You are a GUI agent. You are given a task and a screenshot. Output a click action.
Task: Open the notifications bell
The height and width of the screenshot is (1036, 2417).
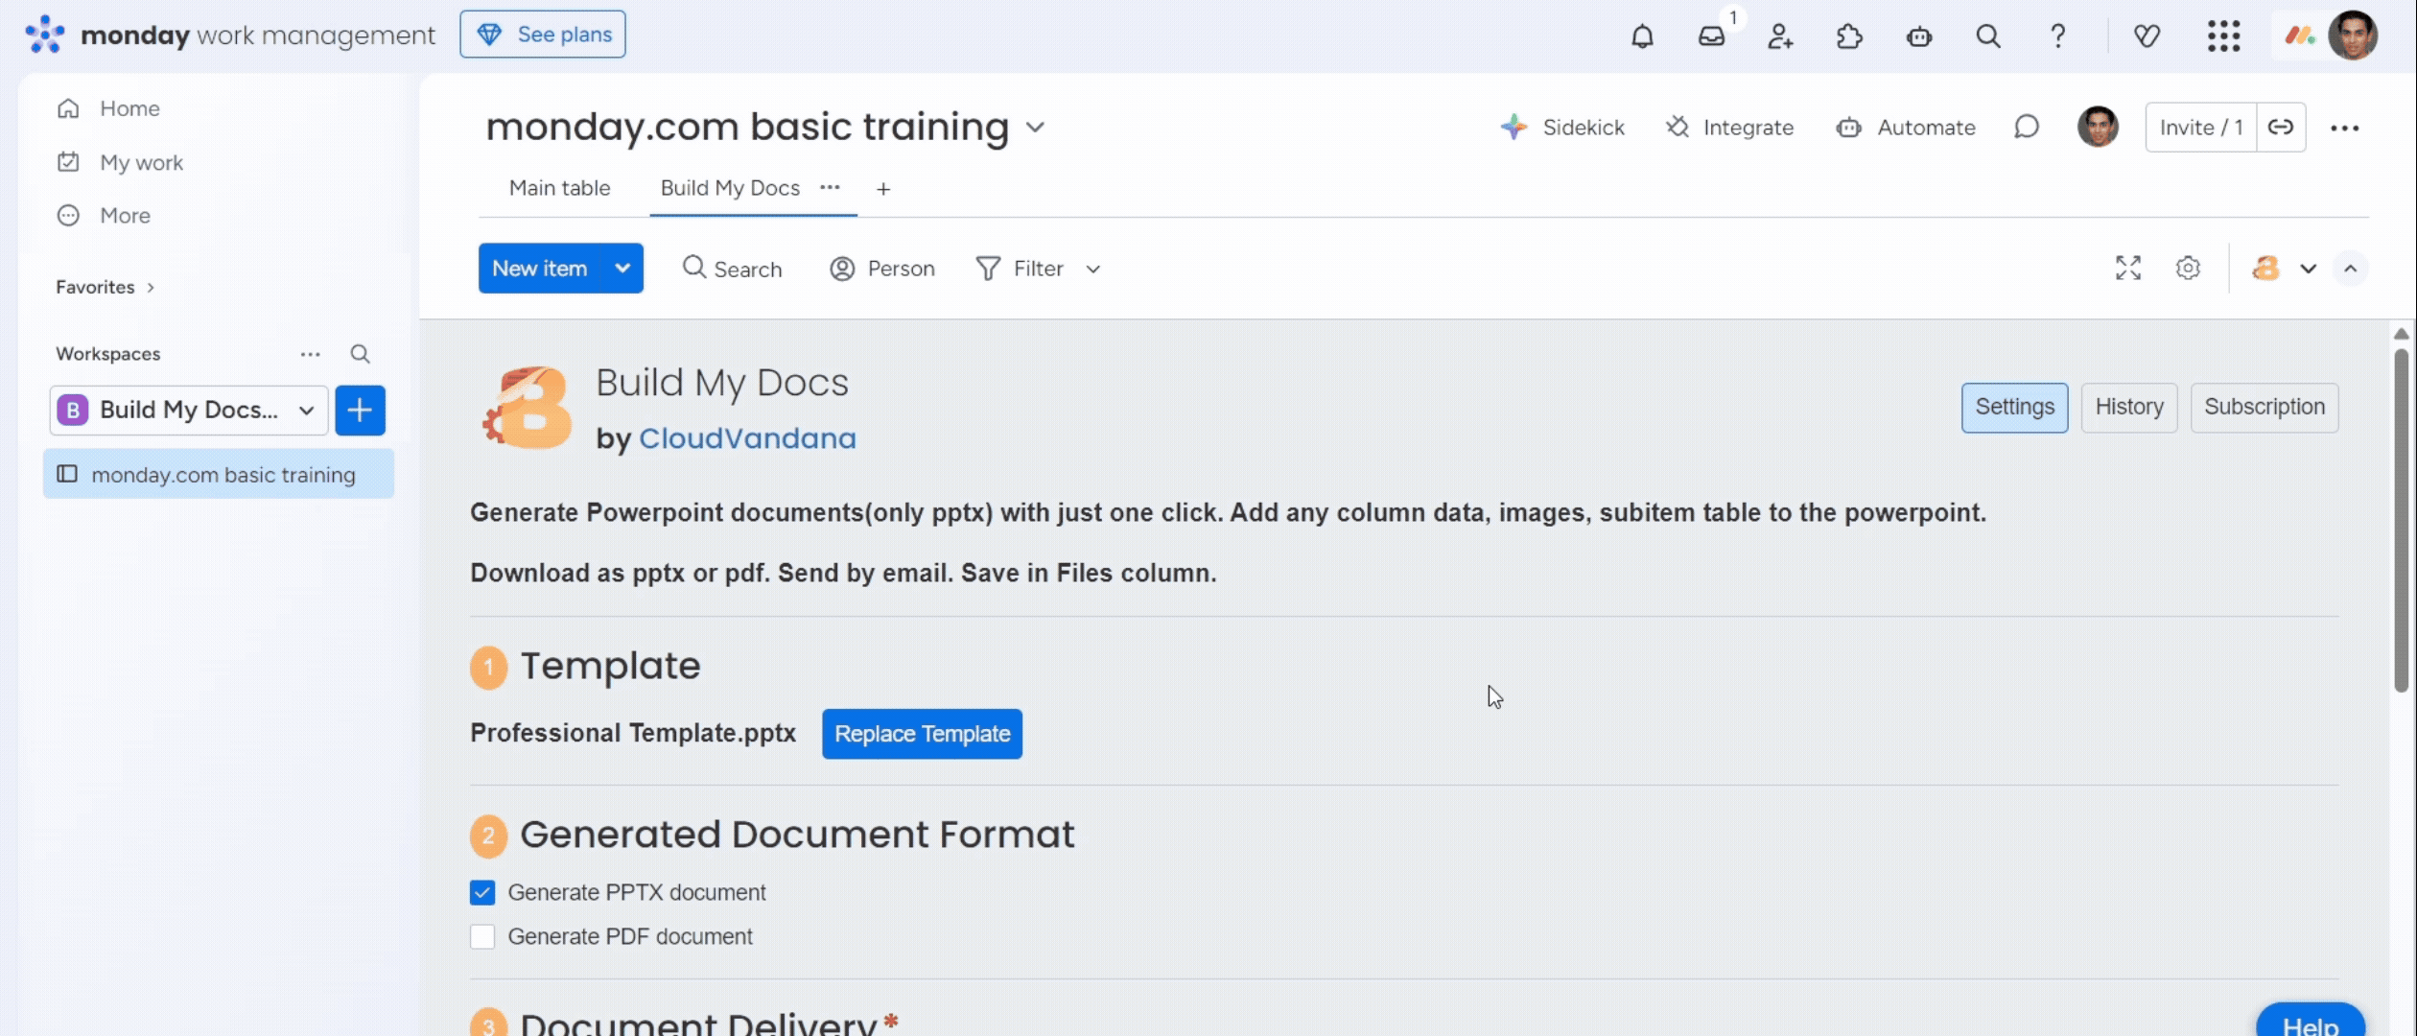1642,36
